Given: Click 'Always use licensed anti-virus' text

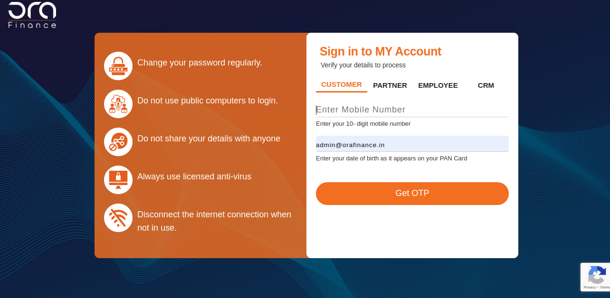Looking at the screenshot, I should [x=194, y=177].
